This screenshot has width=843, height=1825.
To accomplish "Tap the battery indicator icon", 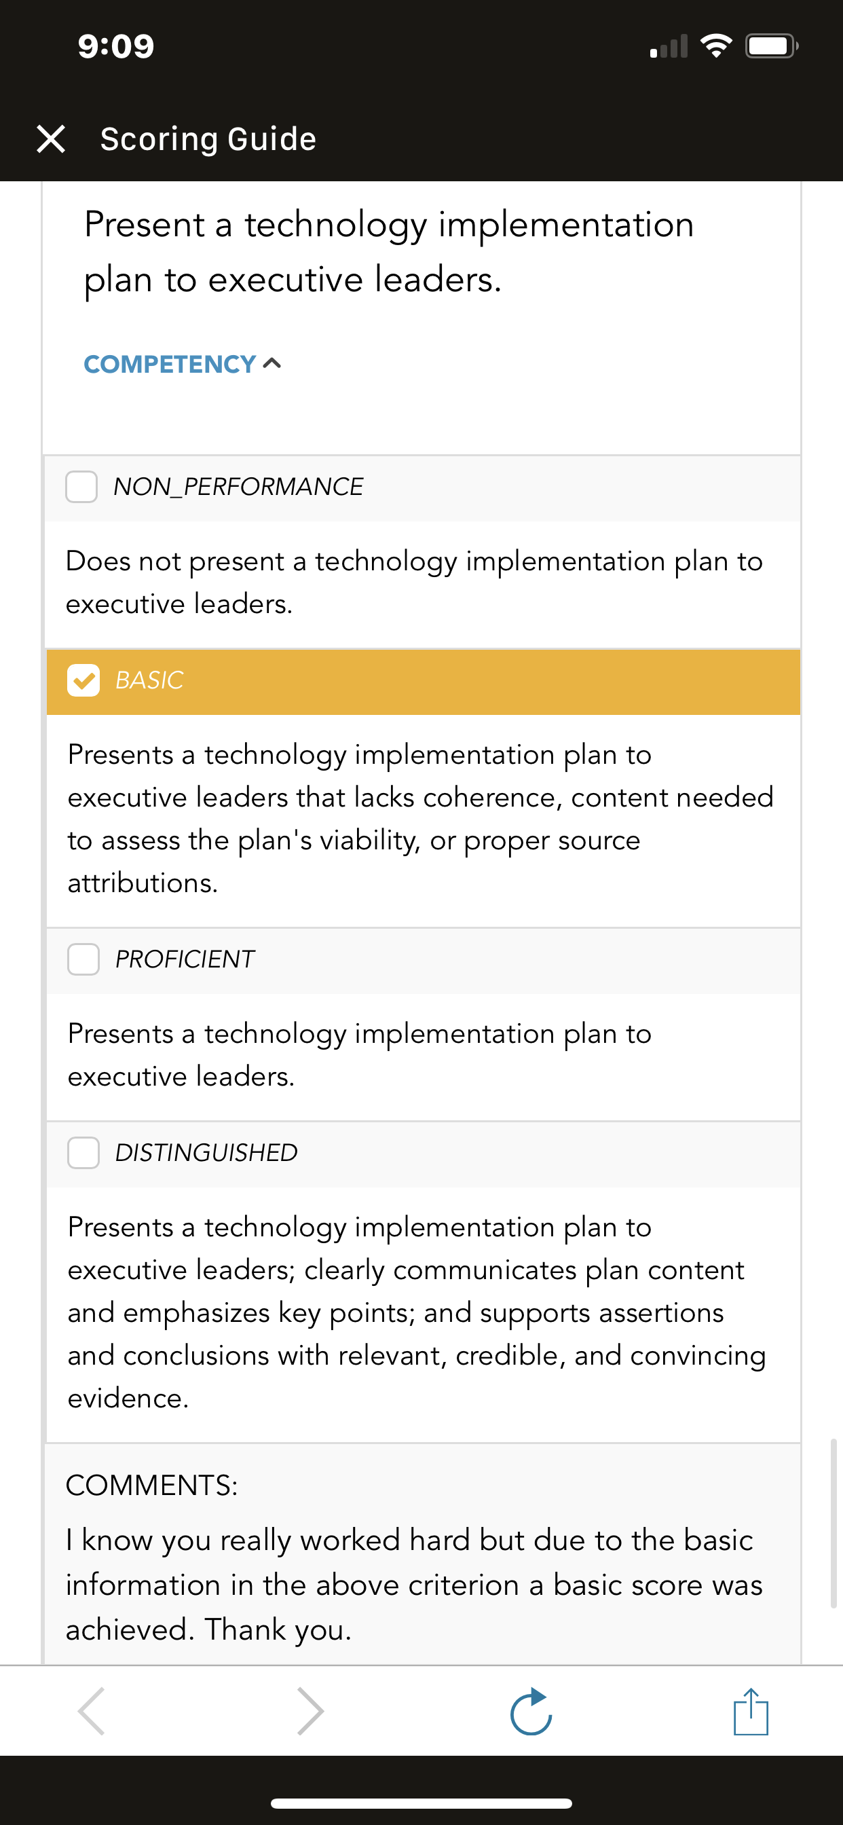I will pos(772,46).
